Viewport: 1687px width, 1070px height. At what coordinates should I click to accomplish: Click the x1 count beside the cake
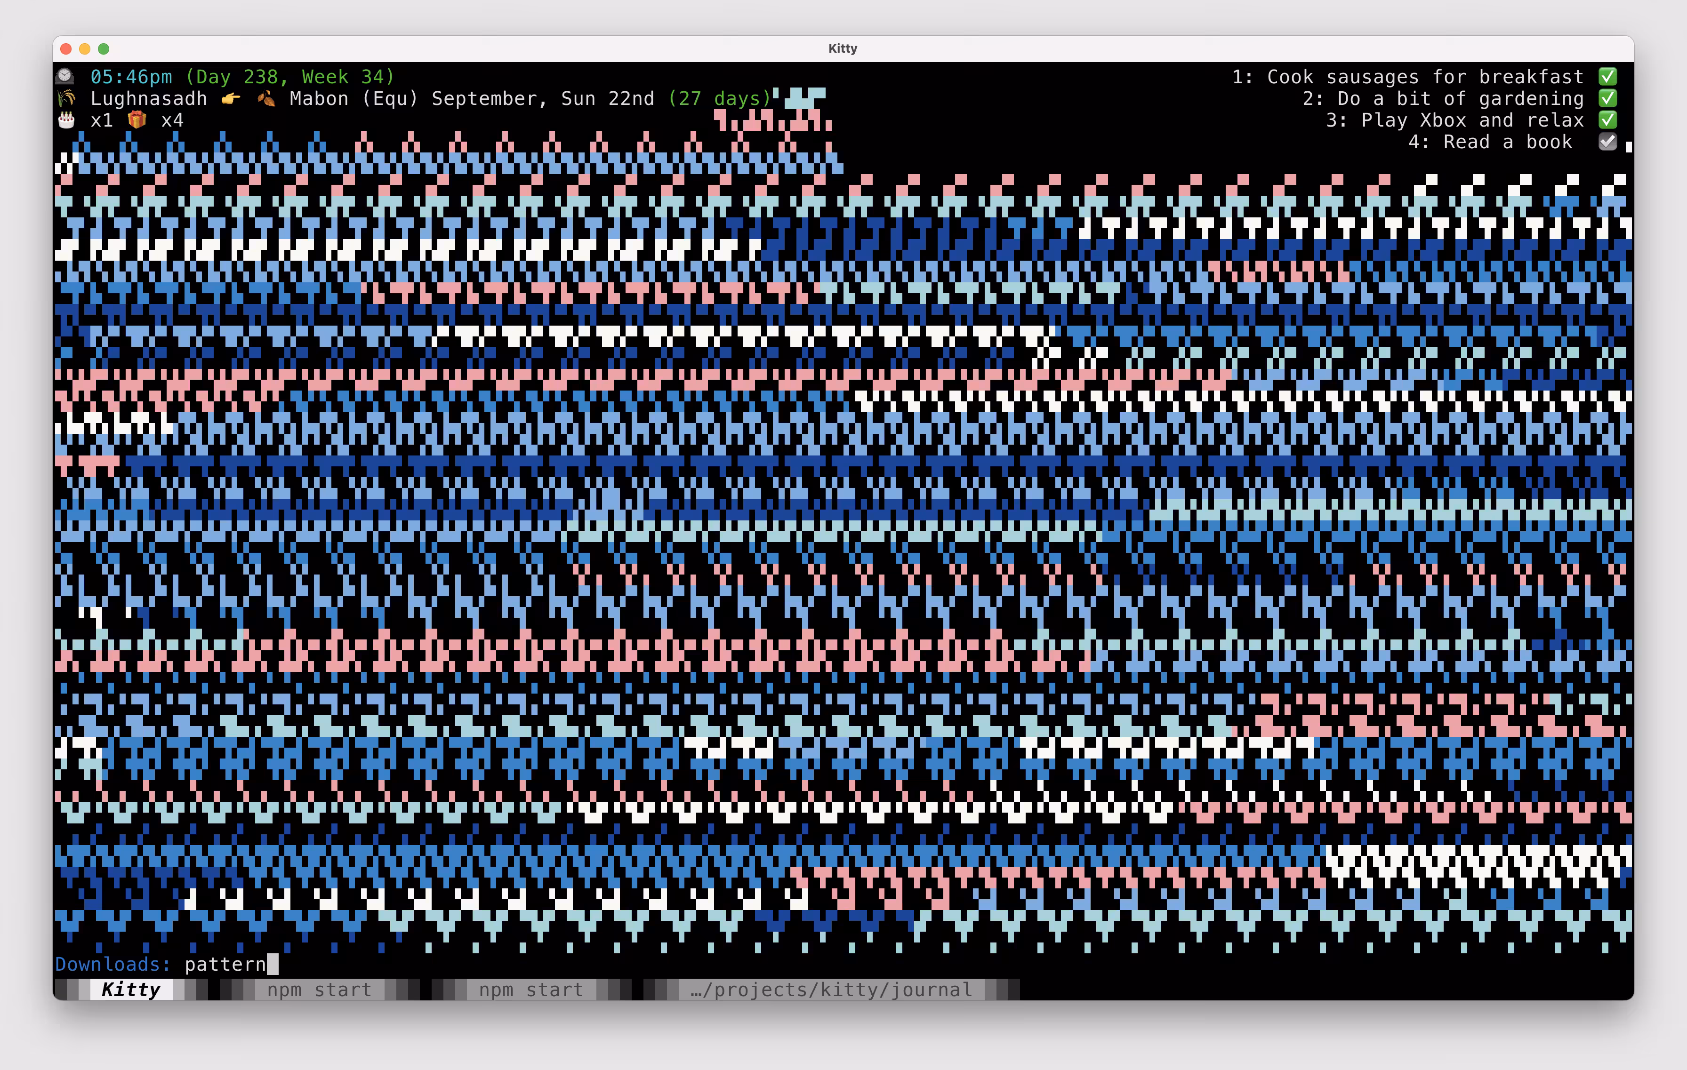point(102,120)
